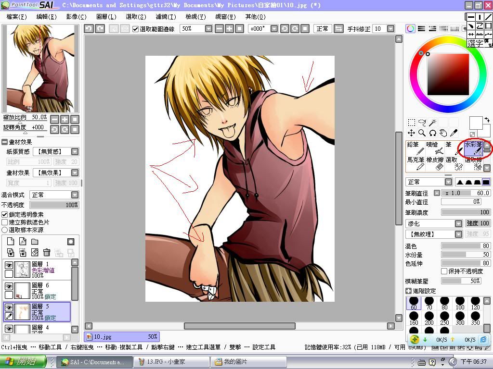Open 我的圖片 from the Windows taskbar
The height and width of the screenshot is (369, 493).
248,362
